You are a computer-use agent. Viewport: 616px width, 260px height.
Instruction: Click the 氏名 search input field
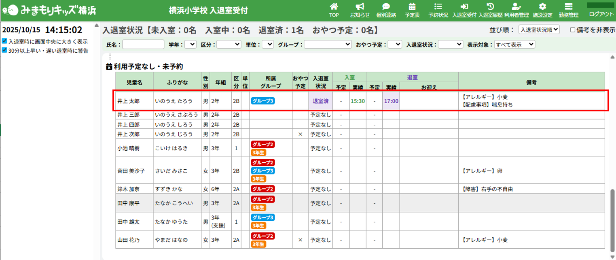(x=143, y=45)
